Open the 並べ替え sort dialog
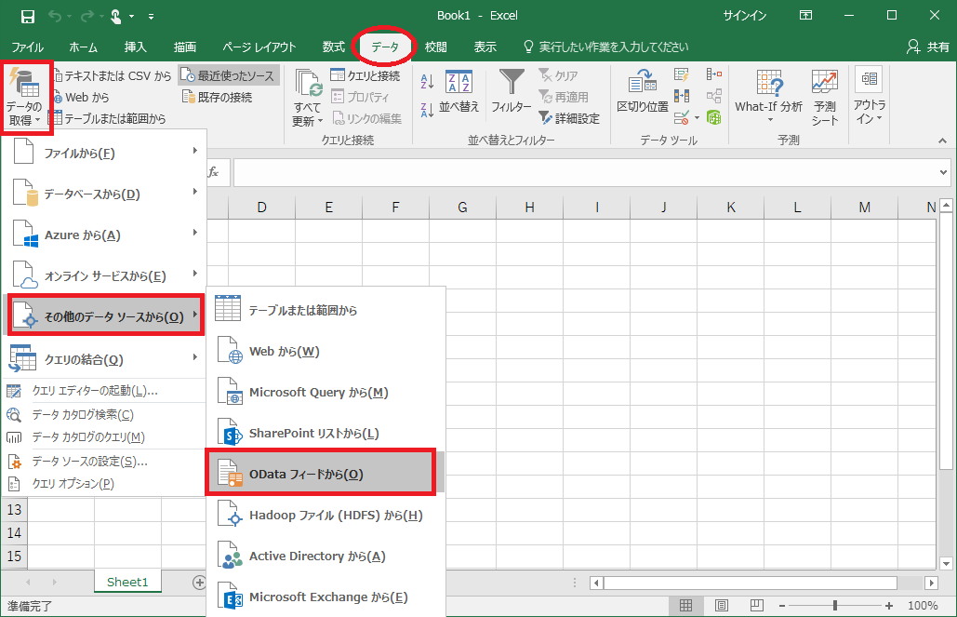 [459, 91]
